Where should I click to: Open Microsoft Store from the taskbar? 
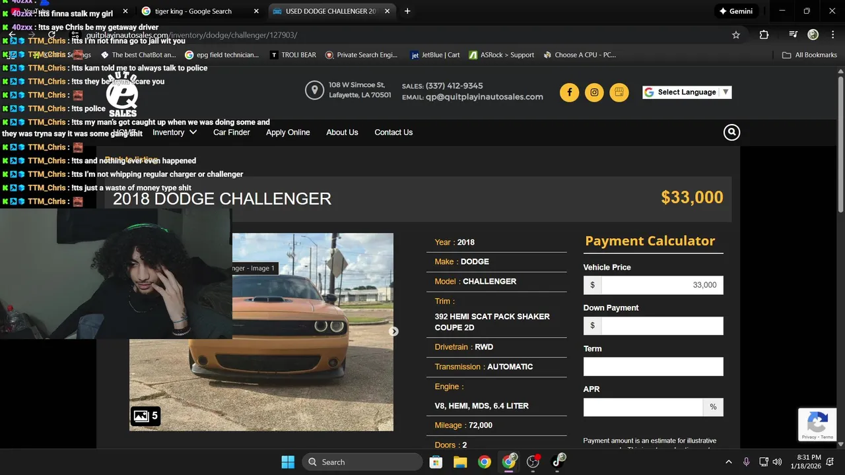pos(436,462)
